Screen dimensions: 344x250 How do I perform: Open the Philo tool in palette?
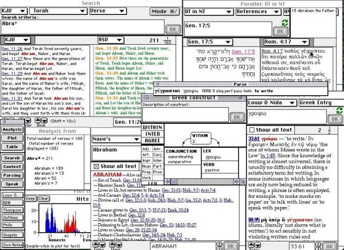[x=13, y=225]
